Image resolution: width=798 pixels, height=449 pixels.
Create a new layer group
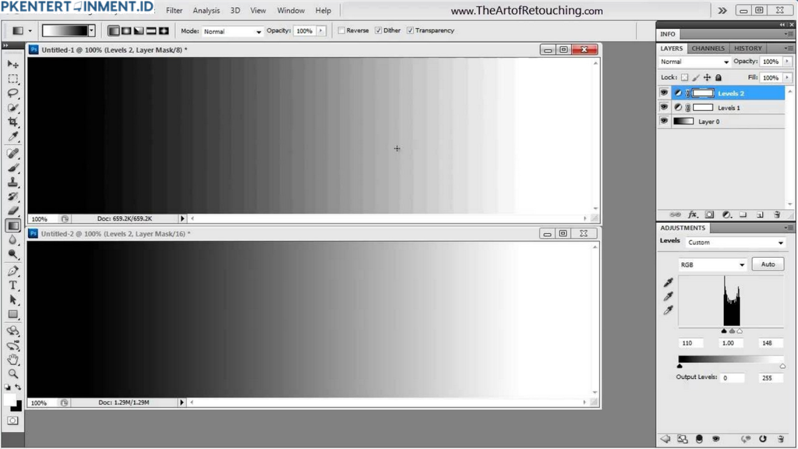click(743, 215)
